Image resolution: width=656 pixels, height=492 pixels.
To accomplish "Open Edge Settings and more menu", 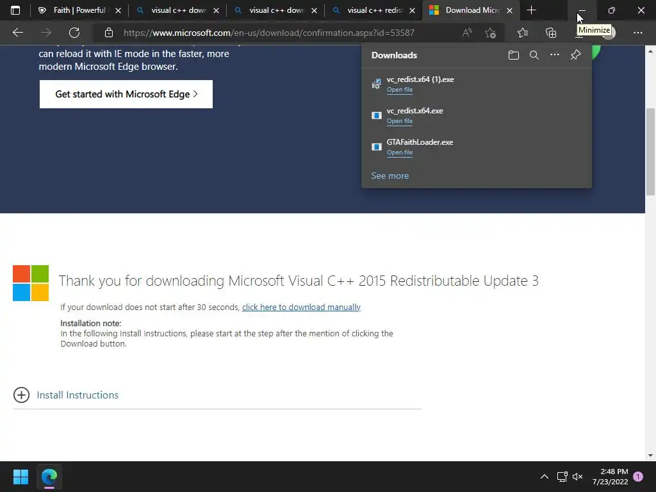I will click(637, 33).
